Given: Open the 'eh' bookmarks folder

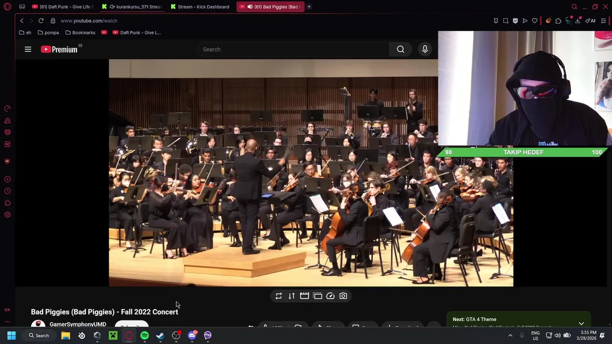Looking at the screenshot, I should pyautogui.click(x=25, y=32).
